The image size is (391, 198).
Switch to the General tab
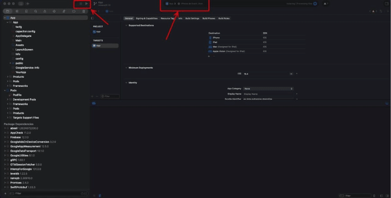(x=129, y=19)
